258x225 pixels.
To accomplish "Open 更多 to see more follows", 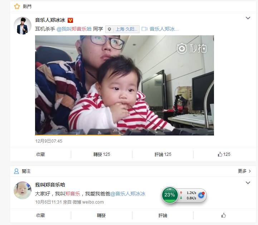I will 244,171.
